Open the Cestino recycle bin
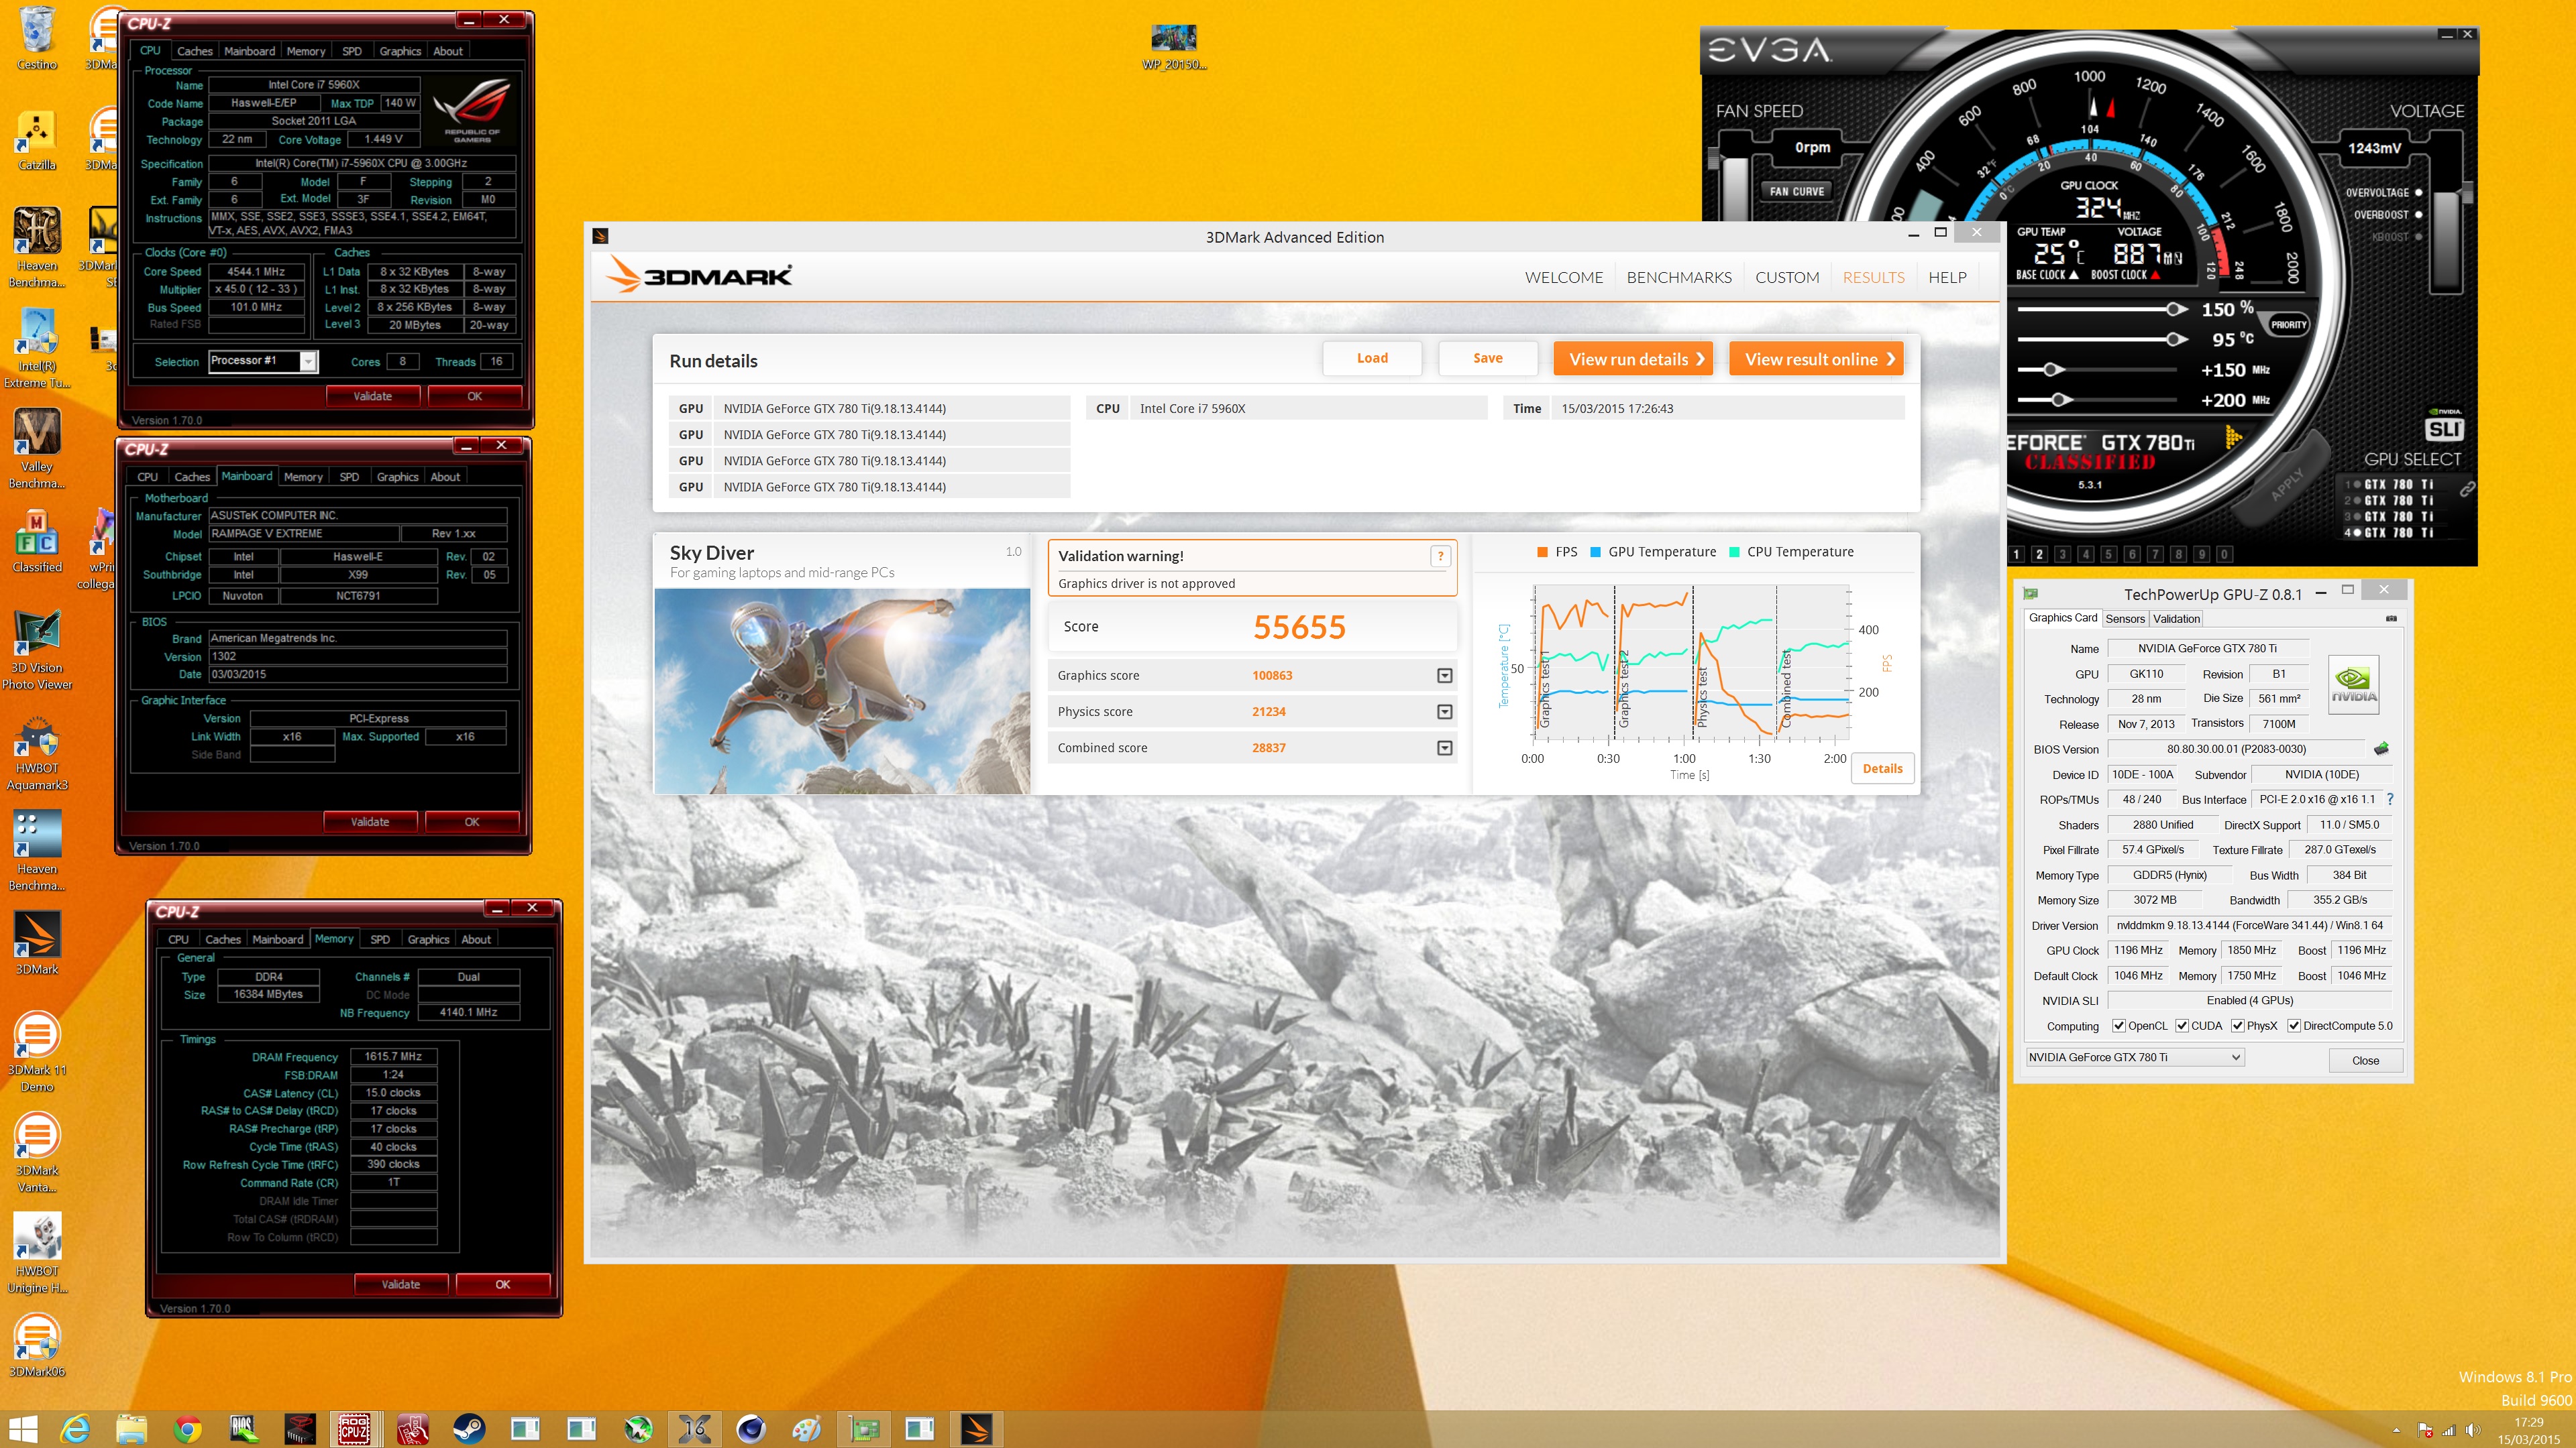Viewport: 2576px width, 1448px height. (37, 38)
